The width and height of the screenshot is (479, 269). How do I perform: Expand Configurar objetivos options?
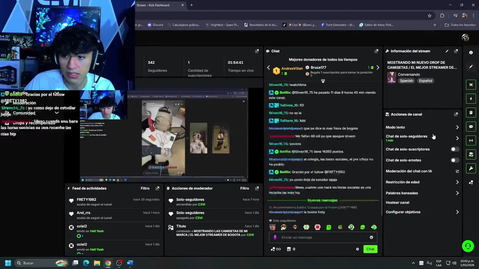pyautogui.click(x=457, y=212)
